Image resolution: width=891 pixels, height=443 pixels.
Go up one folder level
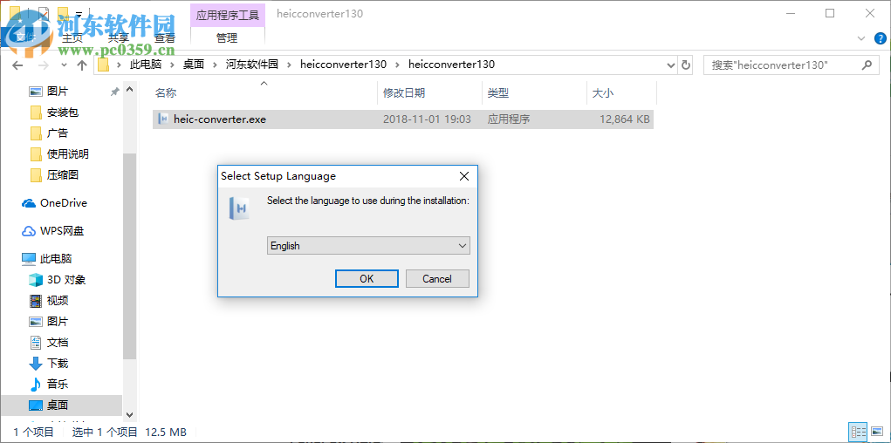(82, 65)
